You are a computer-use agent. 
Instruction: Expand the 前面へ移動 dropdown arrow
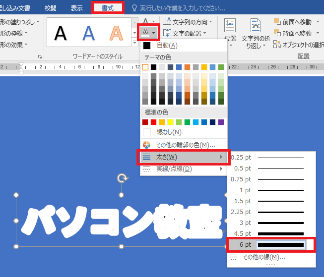(318, 22)
